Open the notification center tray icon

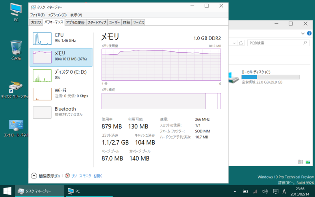click(x=276, y=191)
